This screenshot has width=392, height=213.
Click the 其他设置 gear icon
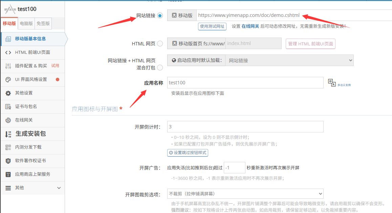[8, 93]
